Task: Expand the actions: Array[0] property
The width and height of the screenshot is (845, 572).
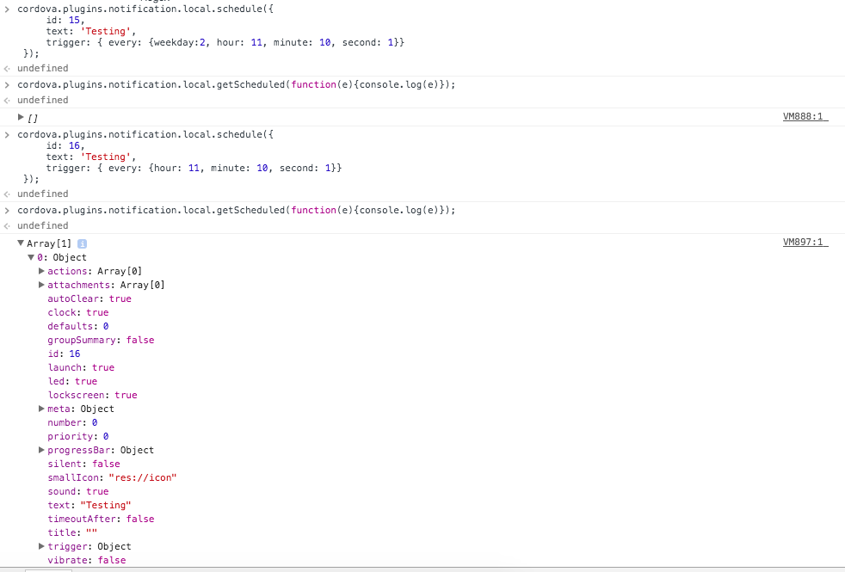Action: [x=41, y=271]
